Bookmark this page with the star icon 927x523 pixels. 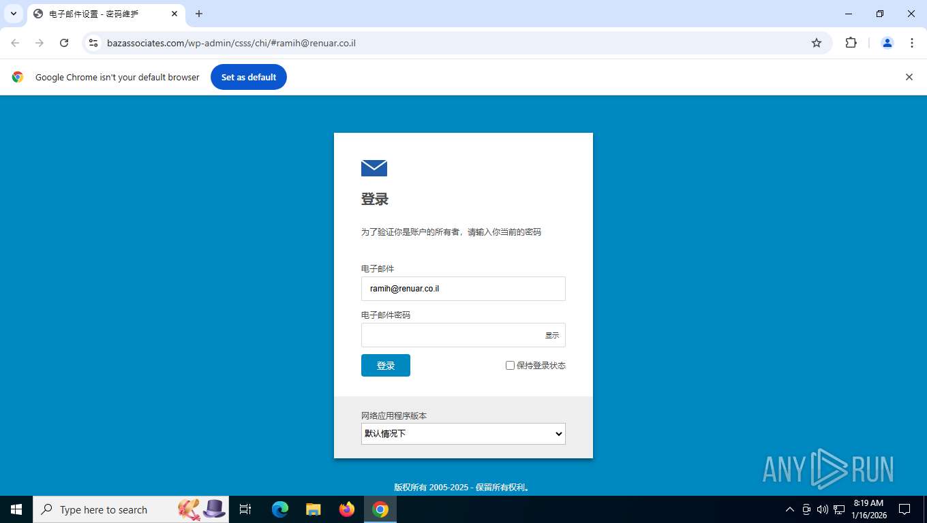tap(817, 43)
